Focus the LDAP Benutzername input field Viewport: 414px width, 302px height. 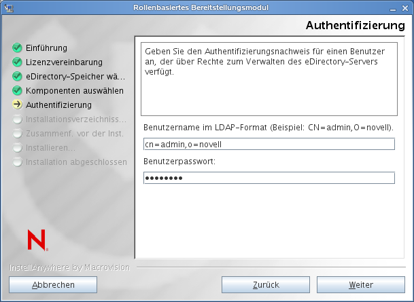[269, 145]
